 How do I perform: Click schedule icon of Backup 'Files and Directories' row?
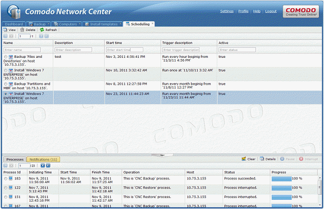pyautogui.click(x=11, y=57)
